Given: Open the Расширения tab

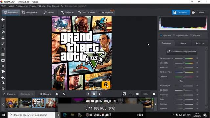Looking at the screenshot, I should click(106, 12).
